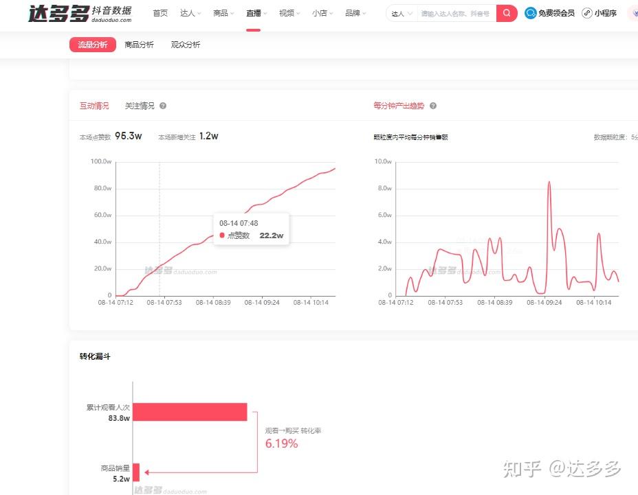Click the 商品销量 funnel bar
This screenshot has height=495, width=638.
pyautogui.click(x=136, y=472)
